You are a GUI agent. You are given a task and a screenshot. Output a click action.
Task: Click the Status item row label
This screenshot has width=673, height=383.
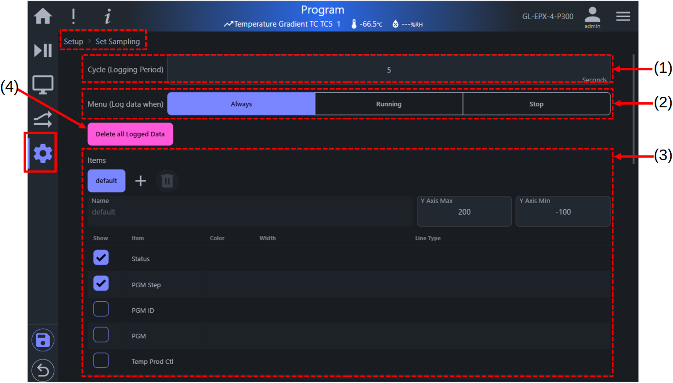tap(141, 259)
